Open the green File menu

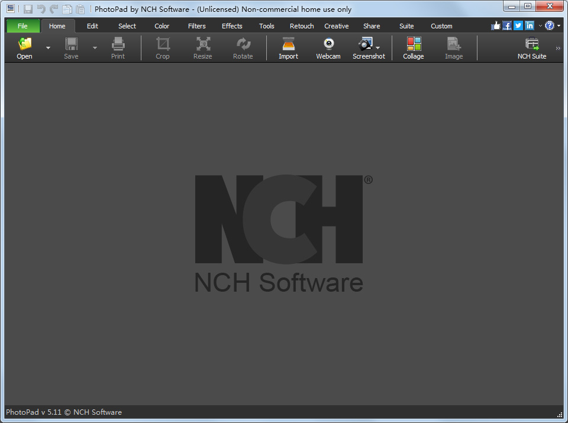[x=22, y=26]
